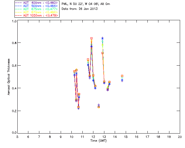Click the lowest red square marker near 10.6

pyautogui.click(x=78, y=107)
